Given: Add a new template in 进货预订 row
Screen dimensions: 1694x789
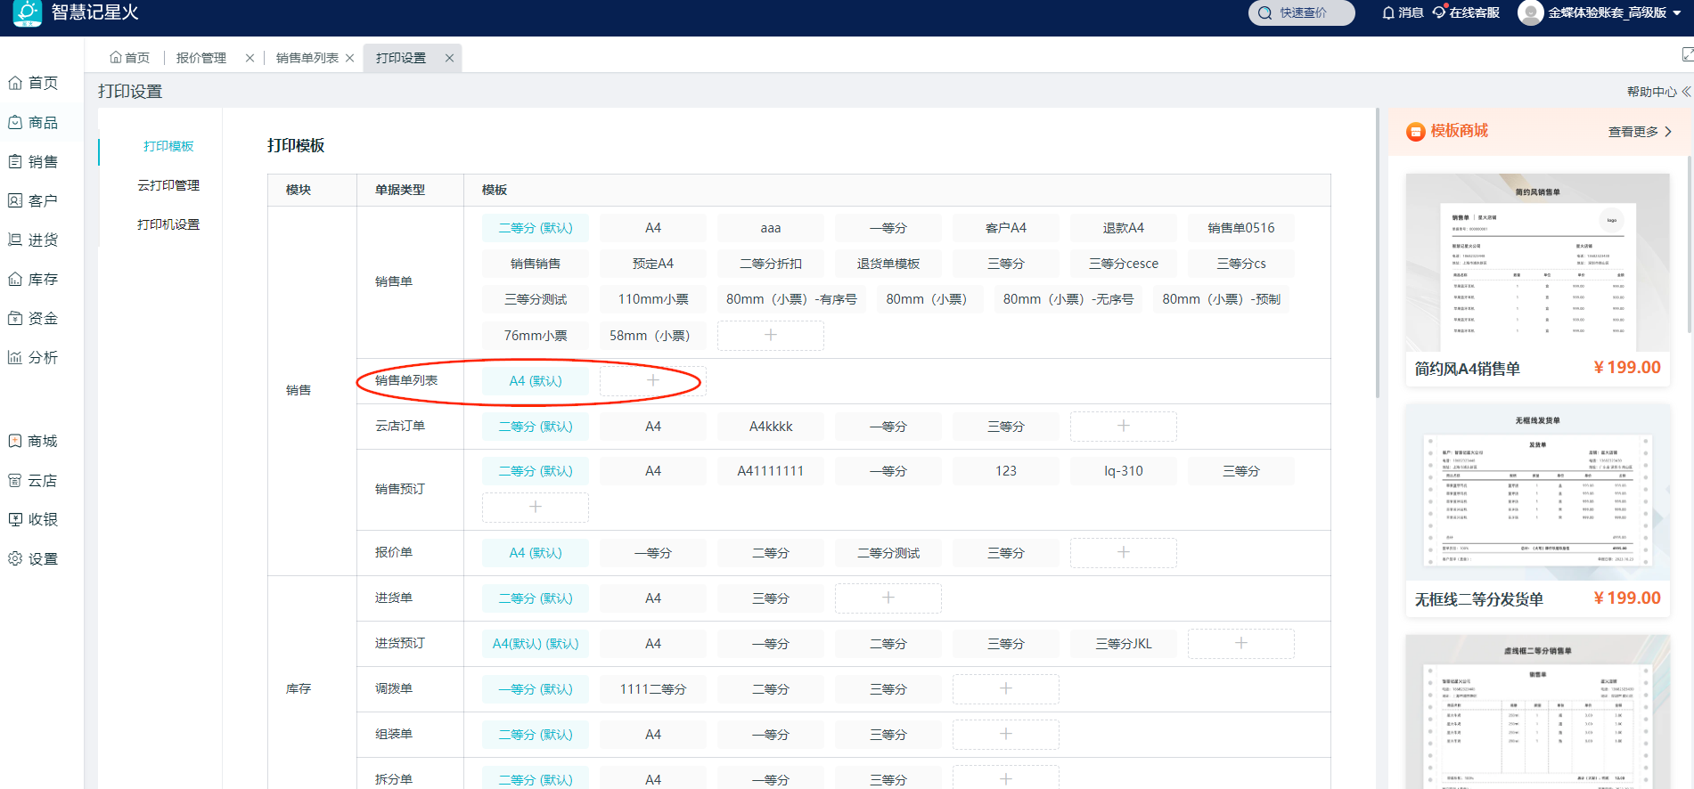Looking at the screenshot, I should point(1241,643).
